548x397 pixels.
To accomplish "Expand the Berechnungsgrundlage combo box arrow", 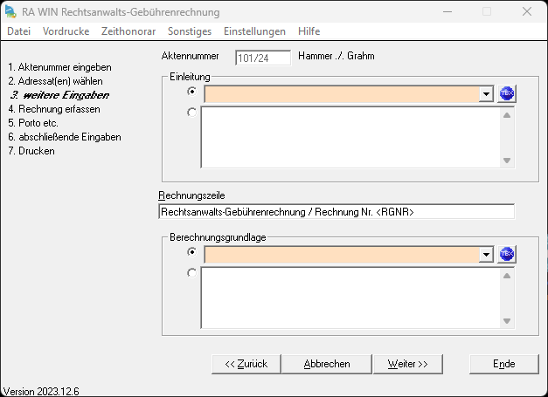I will pos(486,254).
